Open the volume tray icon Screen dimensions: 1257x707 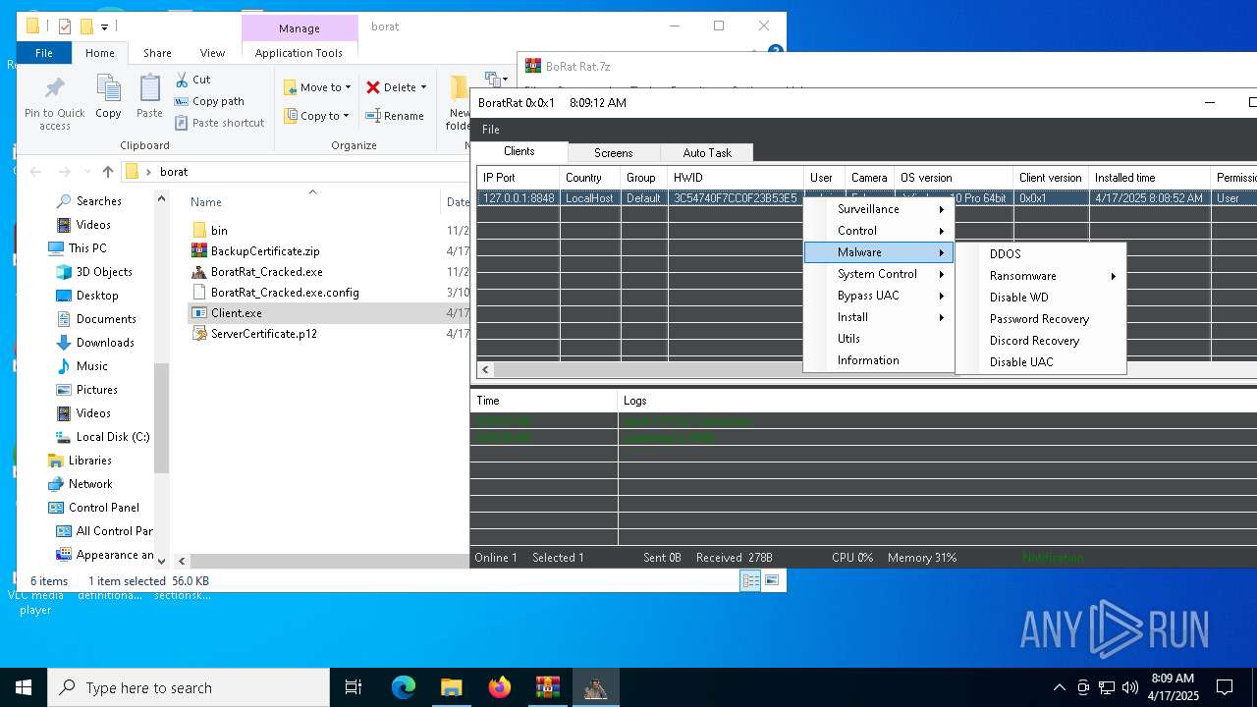point(1130,687)
